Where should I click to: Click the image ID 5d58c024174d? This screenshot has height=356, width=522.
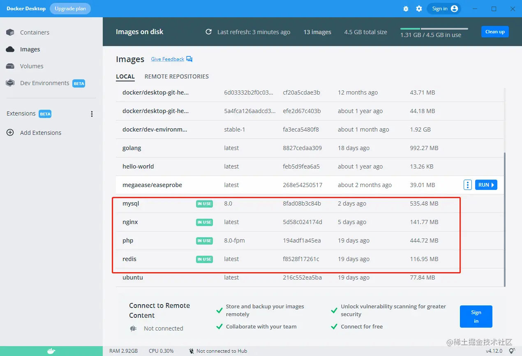tap(303, 222)
